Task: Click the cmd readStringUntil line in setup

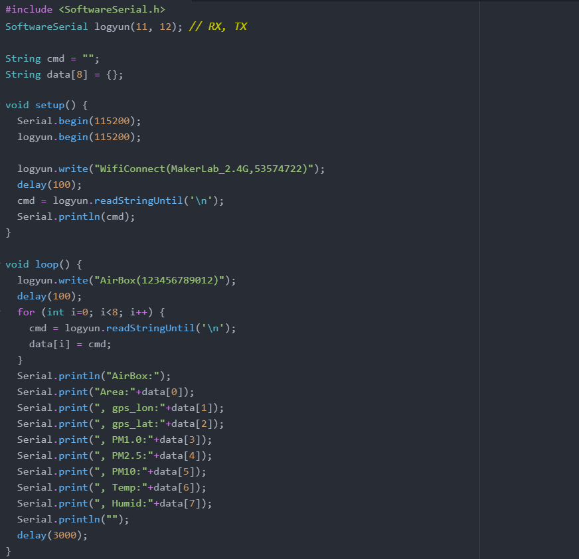Action: pos(120,201)
